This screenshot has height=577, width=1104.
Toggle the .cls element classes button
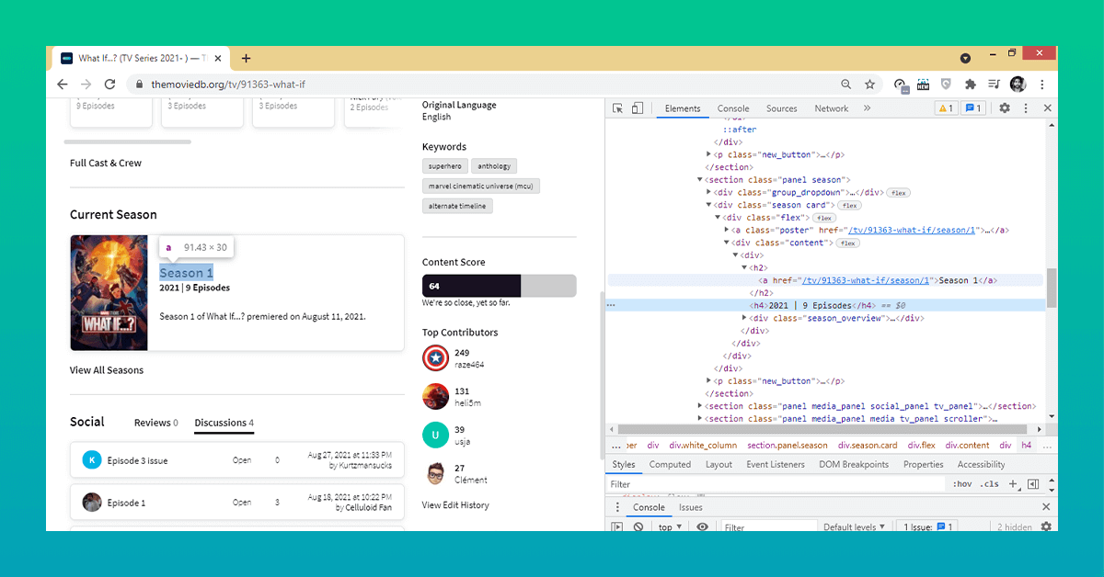989,483
